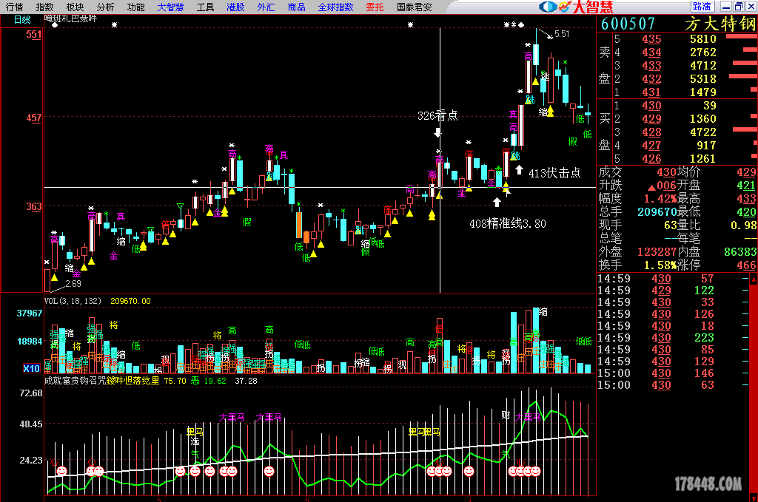The image size is (758, 502).
Task: Click the buy level 3 volume 4722
Action: pos(703,132)
